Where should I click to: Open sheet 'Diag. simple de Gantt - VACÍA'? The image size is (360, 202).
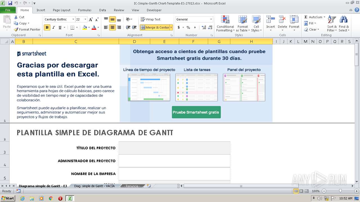(x=94, y=186)
